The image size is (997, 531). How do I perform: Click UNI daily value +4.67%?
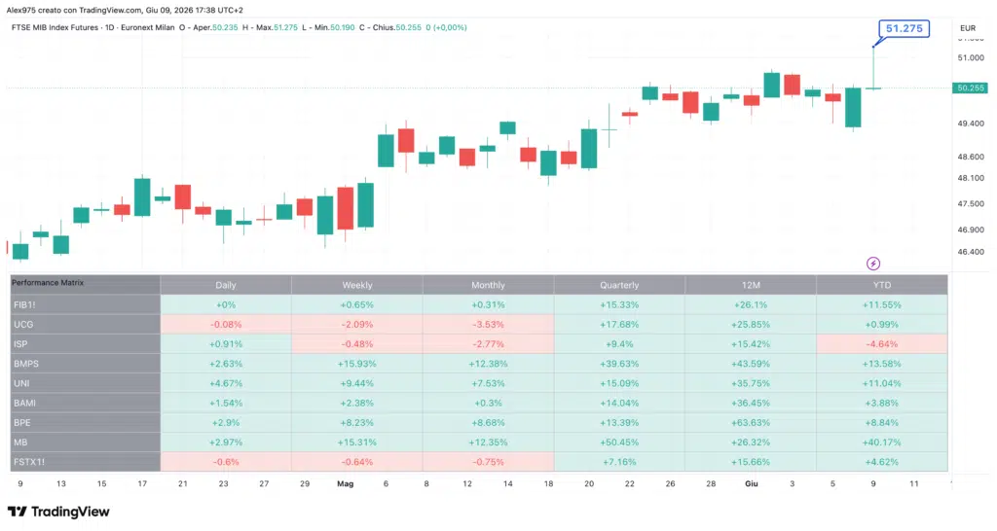pos(226,383)
